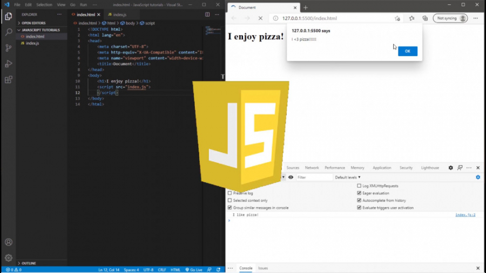Open the Go menu

tap(72, 5)
